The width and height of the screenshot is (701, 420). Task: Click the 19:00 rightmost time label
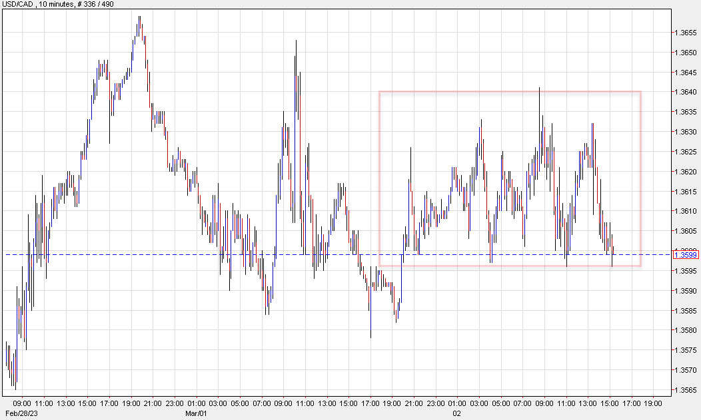pos(654,403)
